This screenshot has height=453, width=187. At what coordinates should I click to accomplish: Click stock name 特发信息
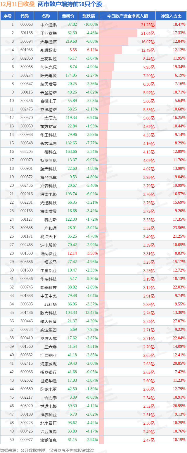[49, 160]
